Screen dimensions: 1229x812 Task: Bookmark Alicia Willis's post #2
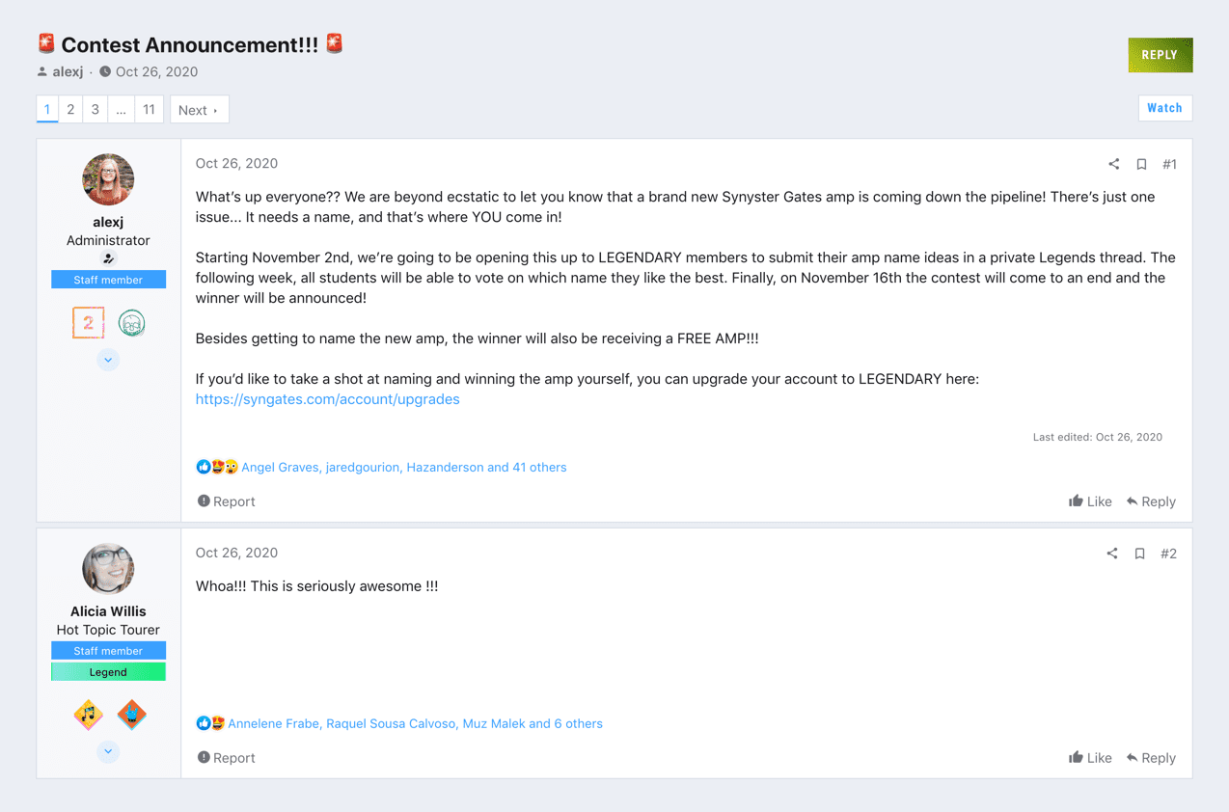click(x=1139, y=554)
